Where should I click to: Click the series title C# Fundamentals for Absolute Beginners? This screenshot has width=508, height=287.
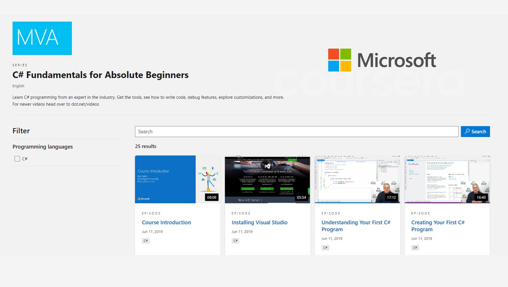tap(100, 75)
